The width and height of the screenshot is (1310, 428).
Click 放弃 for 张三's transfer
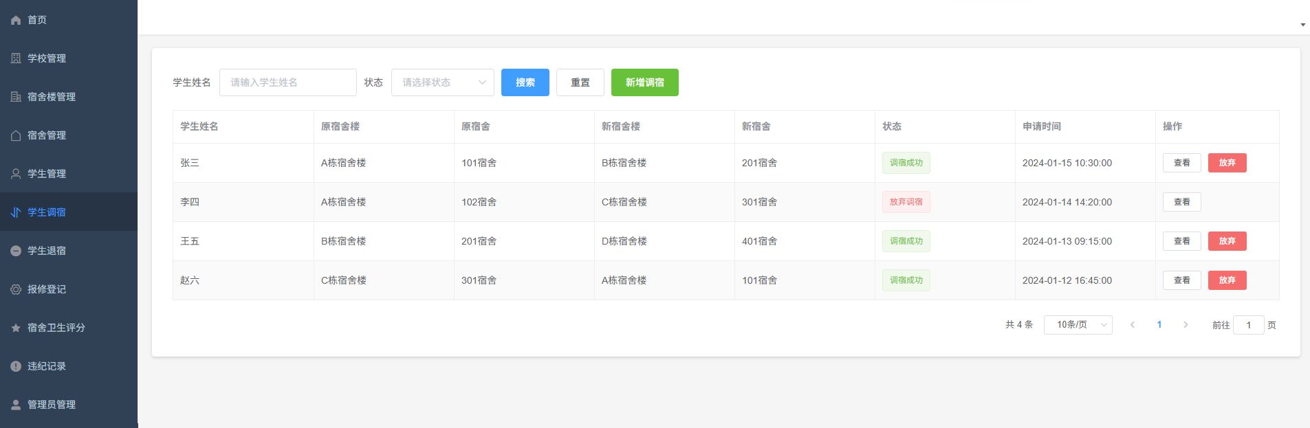pyautogui.click(x=1227, y=163)
